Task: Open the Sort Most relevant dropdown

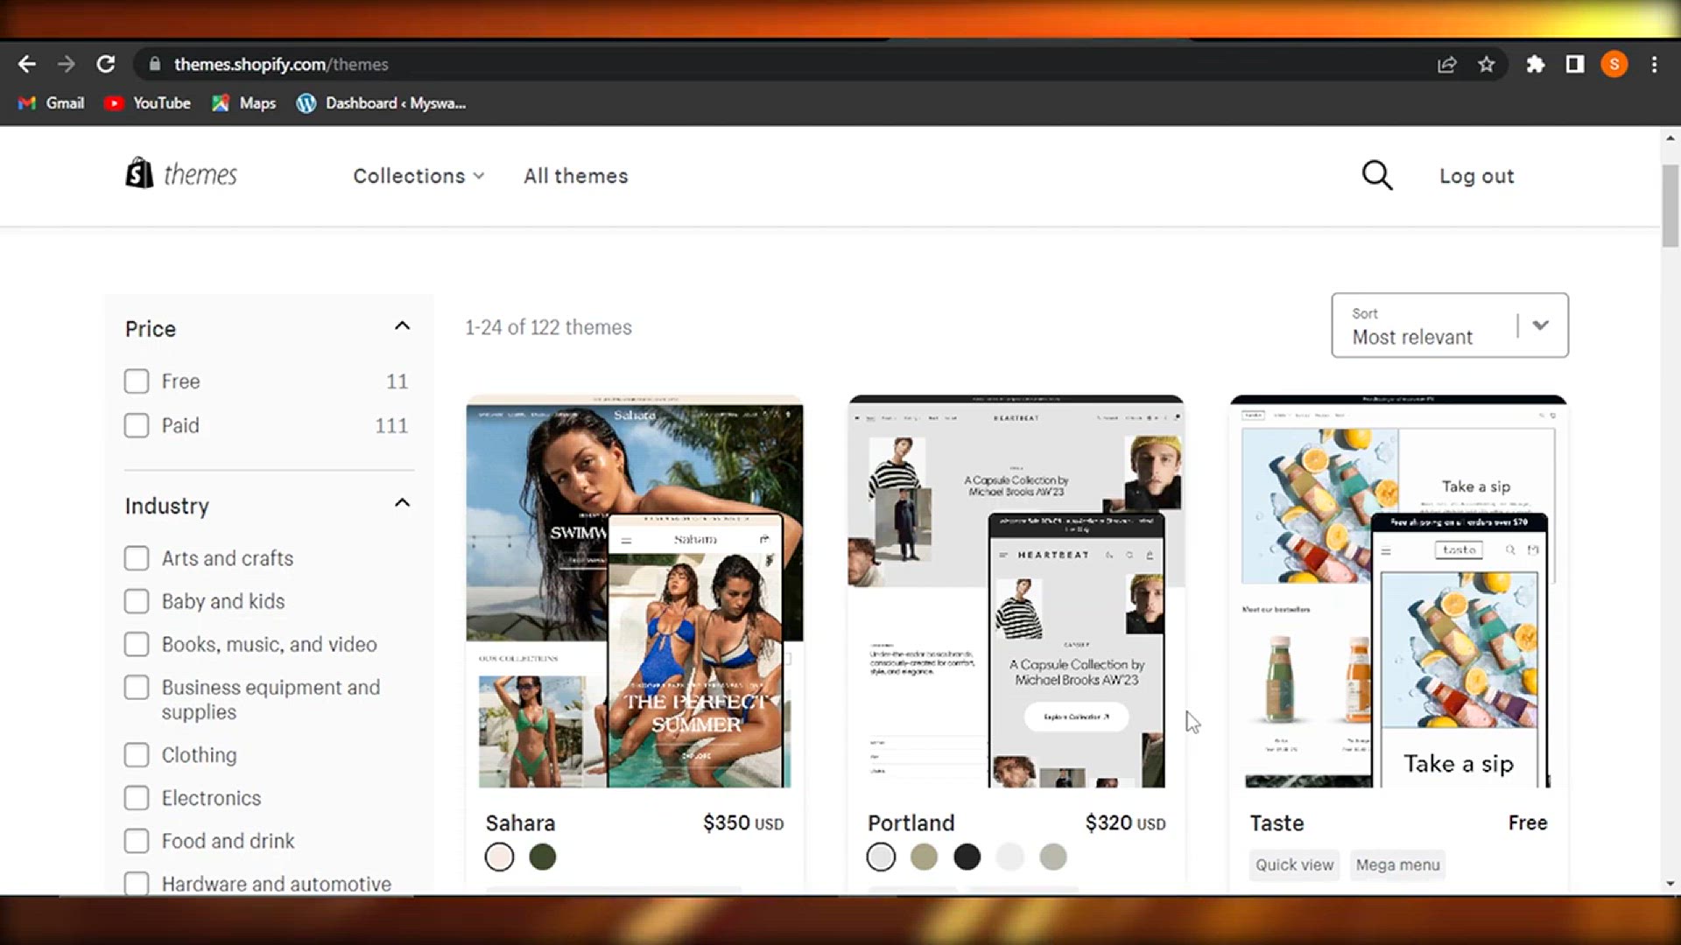Action: tap(1450, 325)
